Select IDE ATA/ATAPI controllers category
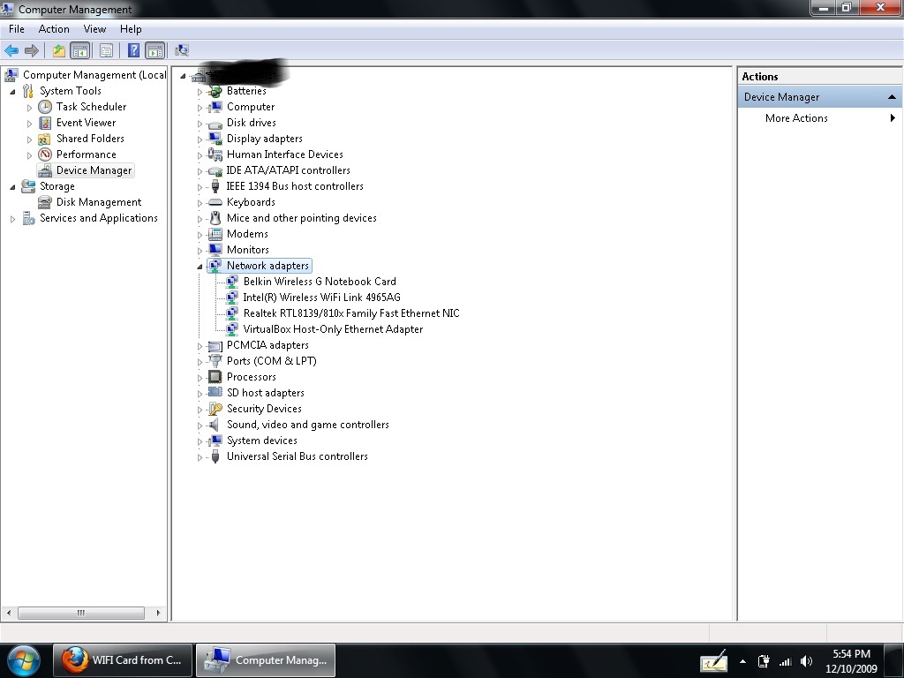The height and width of the screenshot is (678, 904). (x=288, y=170)
